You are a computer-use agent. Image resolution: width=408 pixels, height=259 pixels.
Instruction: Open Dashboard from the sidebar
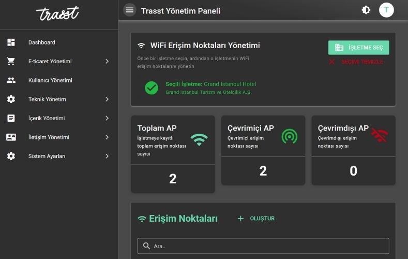coord(41,42)
